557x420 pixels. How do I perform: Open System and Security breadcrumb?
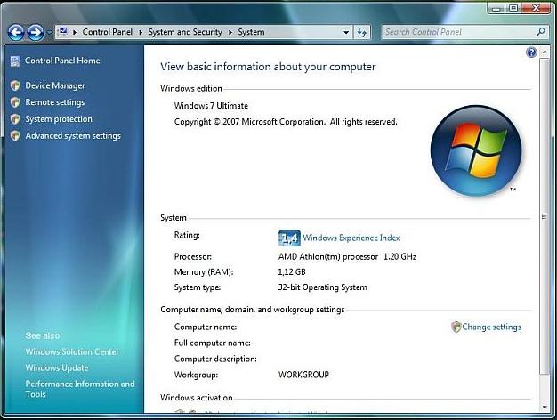(185, 32)
